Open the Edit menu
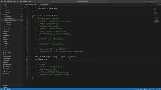 [x=5, y=2]
